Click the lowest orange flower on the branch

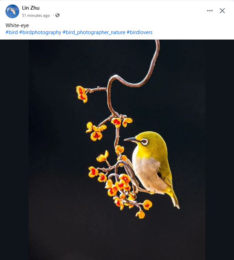point(140,214)
